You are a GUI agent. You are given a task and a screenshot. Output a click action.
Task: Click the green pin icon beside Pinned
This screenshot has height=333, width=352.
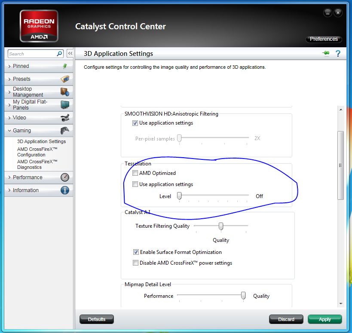click(65, 66)
